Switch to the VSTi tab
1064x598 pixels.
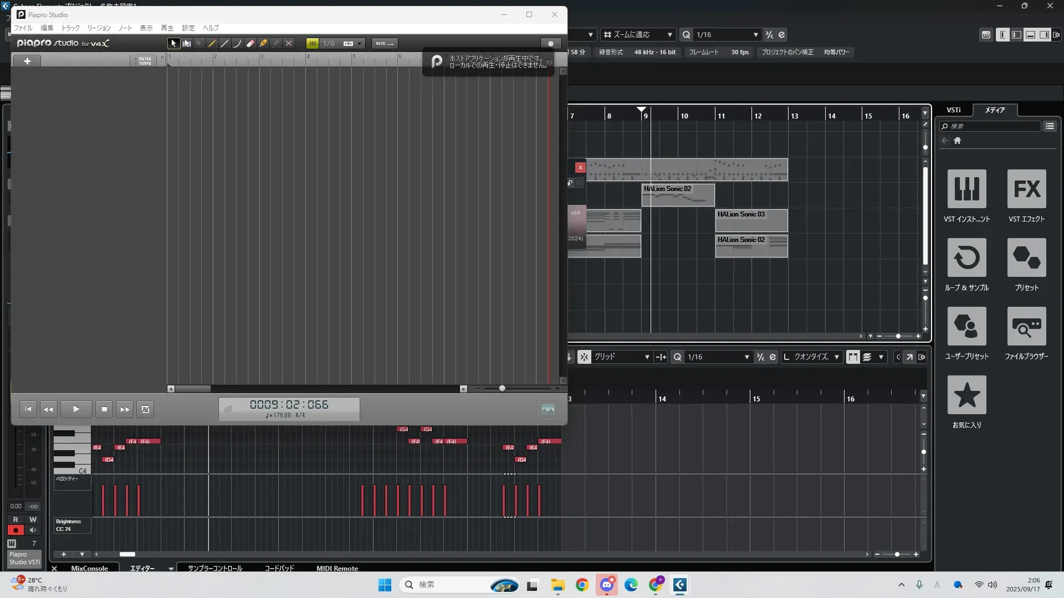click(x=953, y=110)
